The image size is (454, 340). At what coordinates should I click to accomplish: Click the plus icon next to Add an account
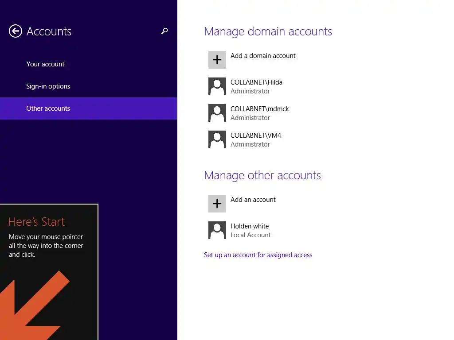click(217, 204)
